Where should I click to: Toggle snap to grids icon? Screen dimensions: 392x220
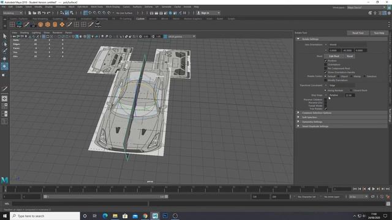pyautogui.click(x=86, y=13)
